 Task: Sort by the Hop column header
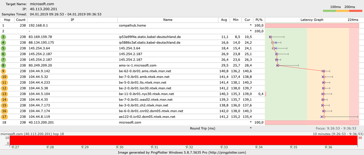pos(7,20)
